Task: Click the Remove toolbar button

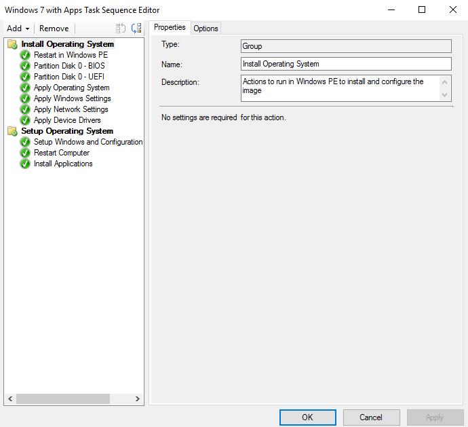Action: click(x=54, y=29)
